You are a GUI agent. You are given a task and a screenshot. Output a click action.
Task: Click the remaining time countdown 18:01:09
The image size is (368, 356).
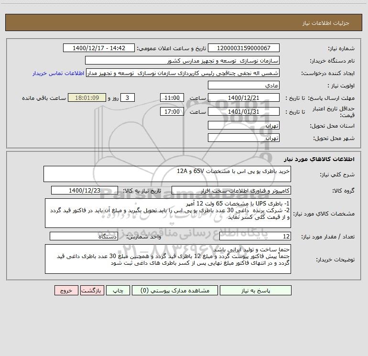pos(87,97)
